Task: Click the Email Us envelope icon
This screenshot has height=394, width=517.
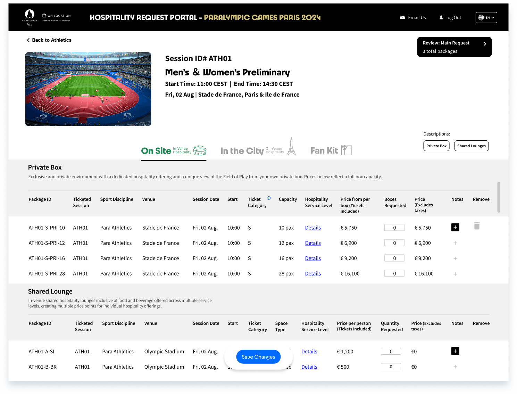Action: click(402, 17)
